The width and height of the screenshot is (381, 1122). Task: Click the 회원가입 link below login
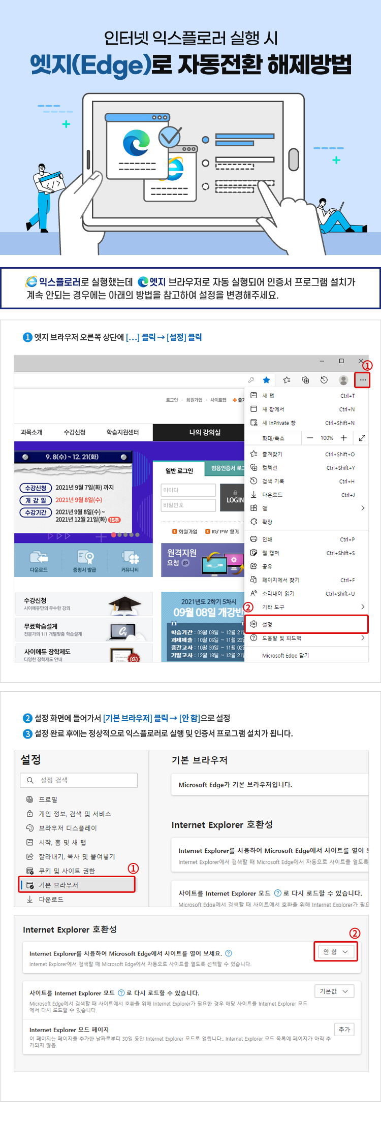(x=185, y=531)
